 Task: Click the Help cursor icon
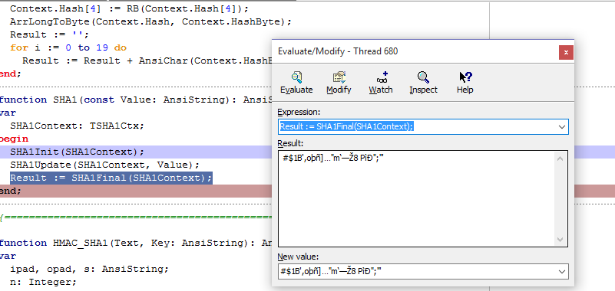coord(465,77)
